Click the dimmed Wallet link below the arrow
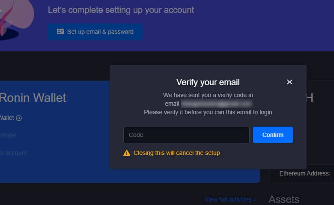Viewport: 334px width, 205px height. (x=9, y=135)
